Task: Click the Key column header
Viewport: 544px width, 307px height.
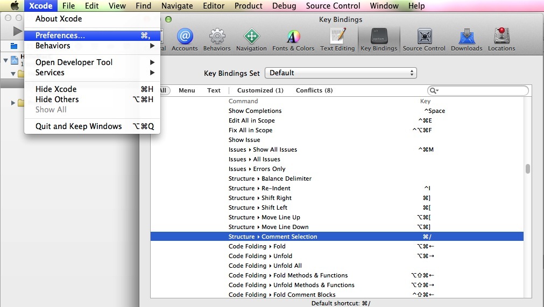Action: [x=425, y=101]
